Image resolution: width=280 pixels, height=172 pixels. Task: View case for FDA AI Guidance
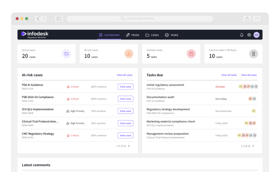coord(125,87)
